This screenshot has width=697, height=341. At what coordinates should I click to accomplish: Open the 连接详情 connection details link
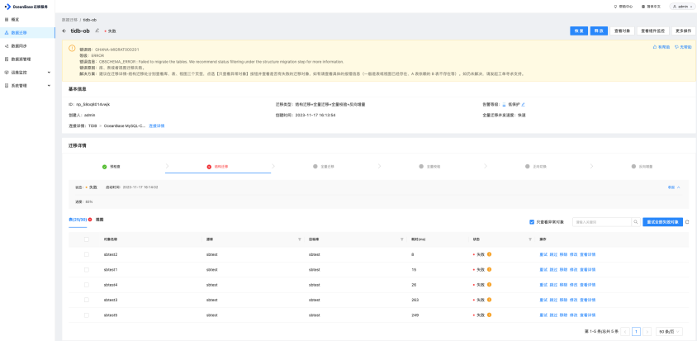[x=156, y=126]
